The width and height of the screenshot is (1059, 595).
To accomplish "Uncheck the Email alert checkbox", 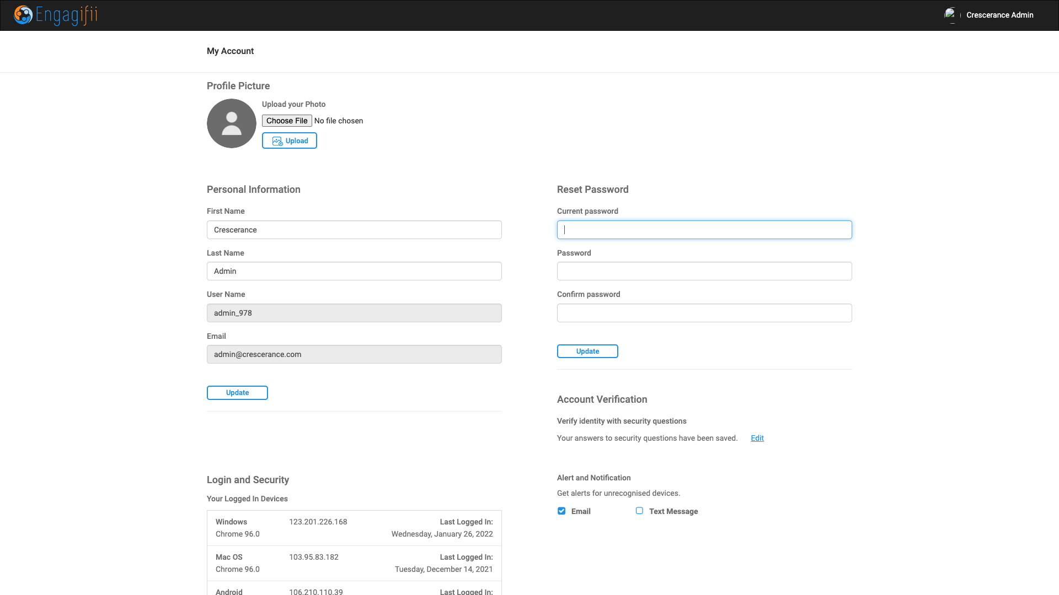I will click(561, 511).
